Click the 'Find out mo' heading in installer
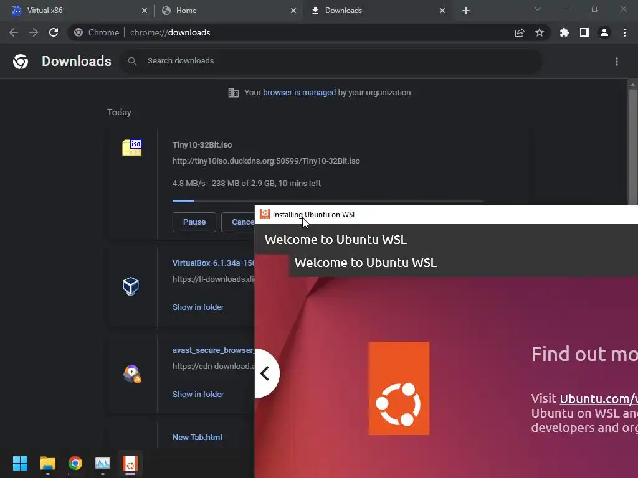 coord(584,354)
